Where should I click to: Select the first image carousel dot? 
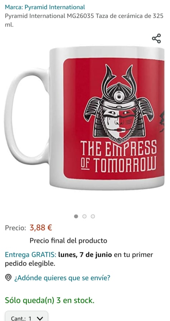click(76, 217)
